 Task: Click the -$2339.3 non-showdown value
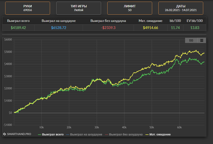pos(108,28)
